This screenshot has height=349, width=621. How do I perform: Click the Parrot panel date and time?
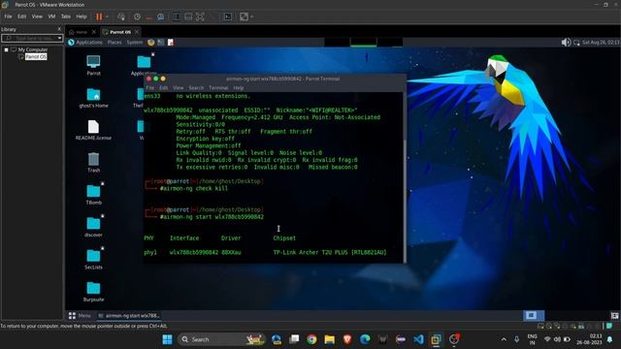[601, 43]
